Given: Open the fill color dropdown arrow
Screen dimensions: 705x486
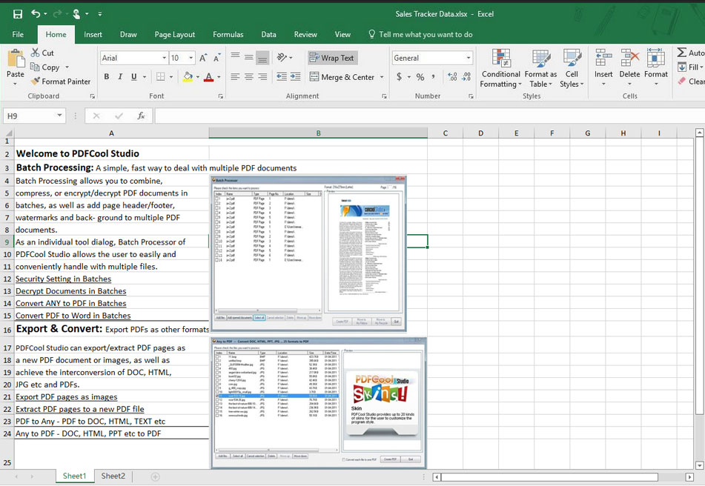Looking at the screenshot, I should pos(197,77).
